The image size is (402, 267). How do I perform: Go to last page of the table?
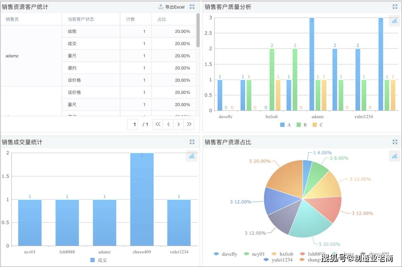pos(189,124)
